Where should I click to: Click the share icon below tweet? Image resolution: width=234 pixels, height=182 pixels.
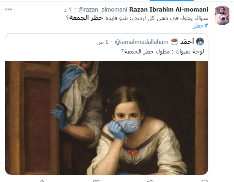[x=42, y=181]
